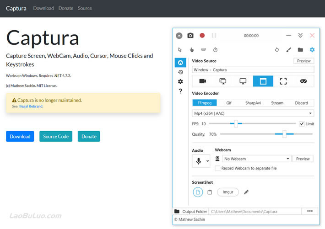
Task: Click the double chevron collapse icon
Action: (x=300, y=35)
